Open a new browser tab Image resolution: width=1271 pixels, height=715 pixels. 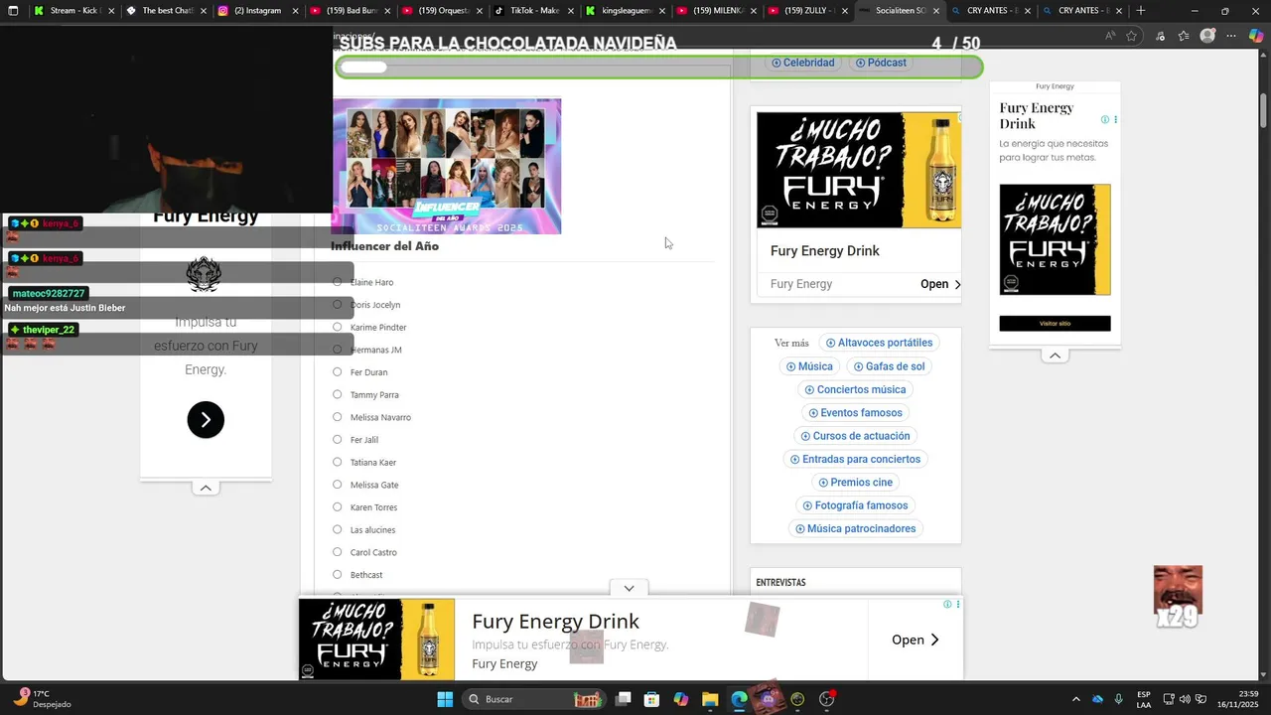1140,10
